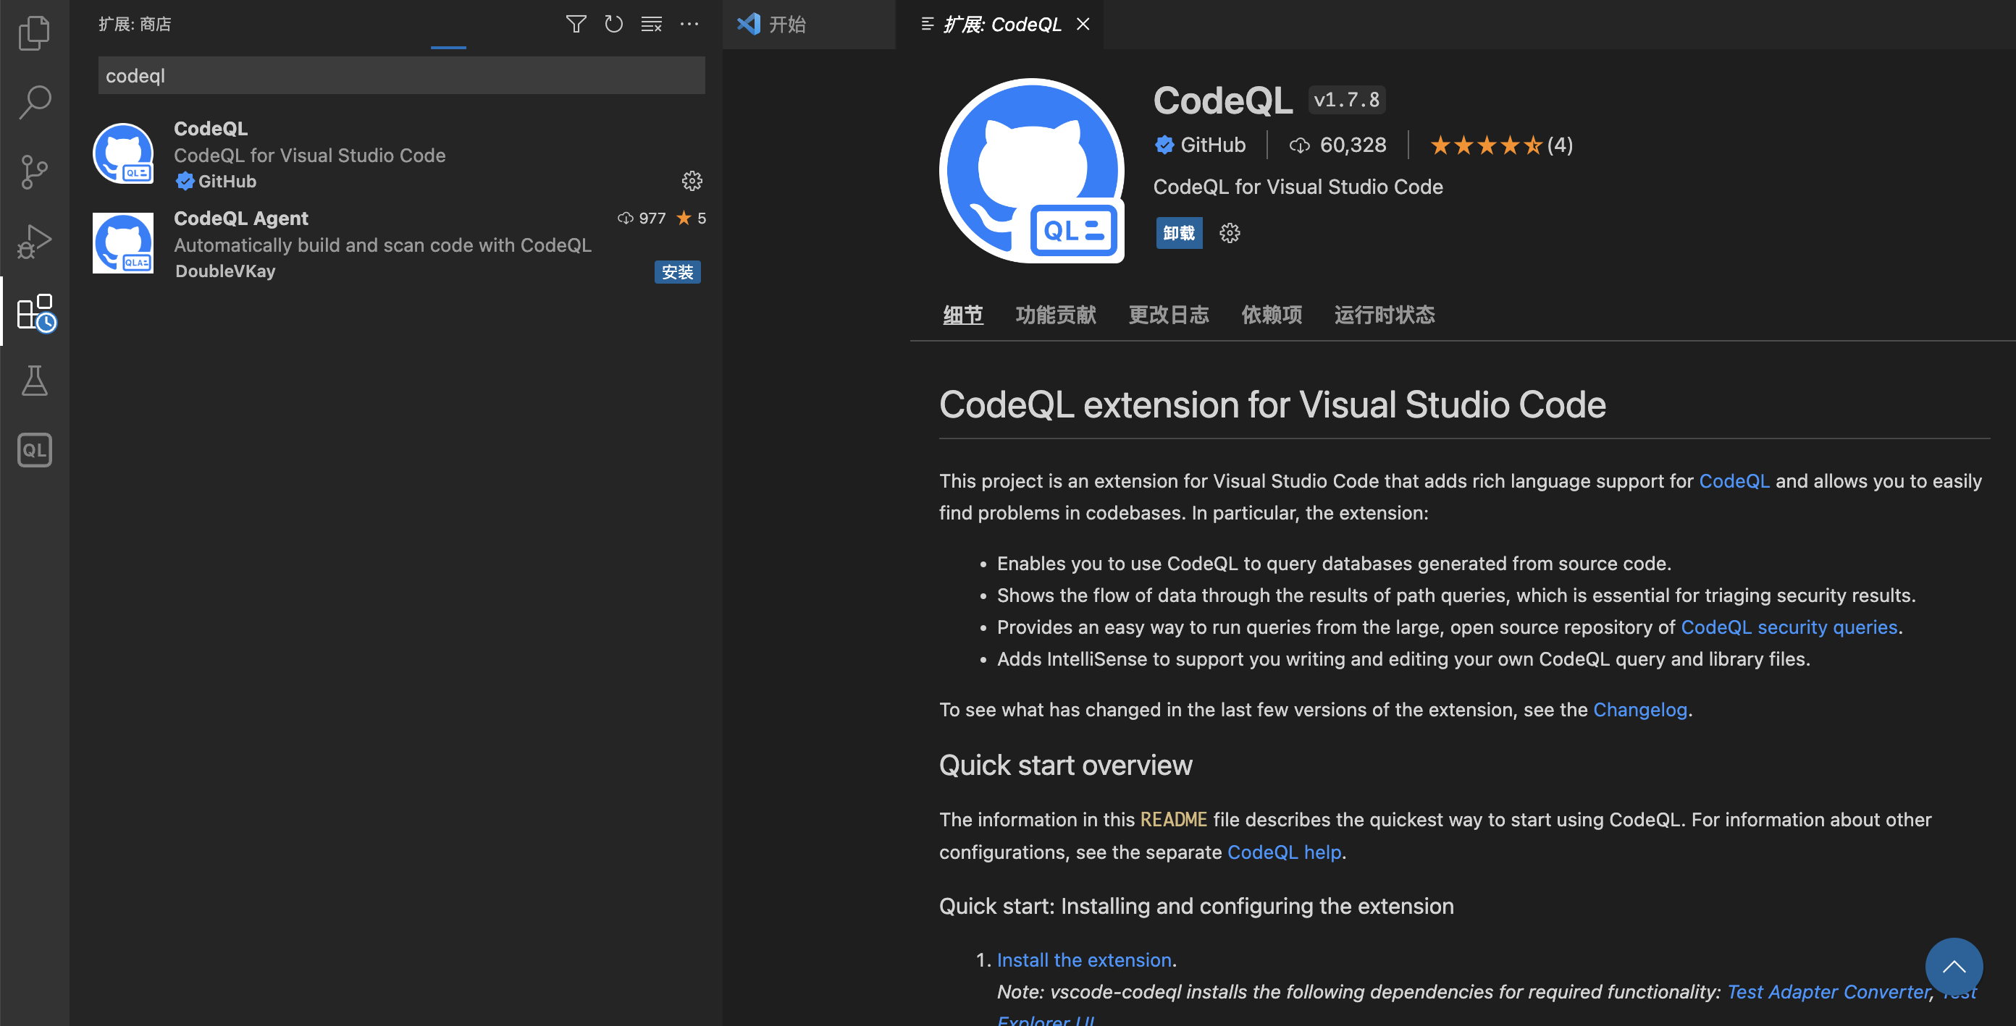The width and height of the screenshot is (2016, 1026).
Task: Click the scroll-to-top round arrow button
Action: (x=1954, y=967)
